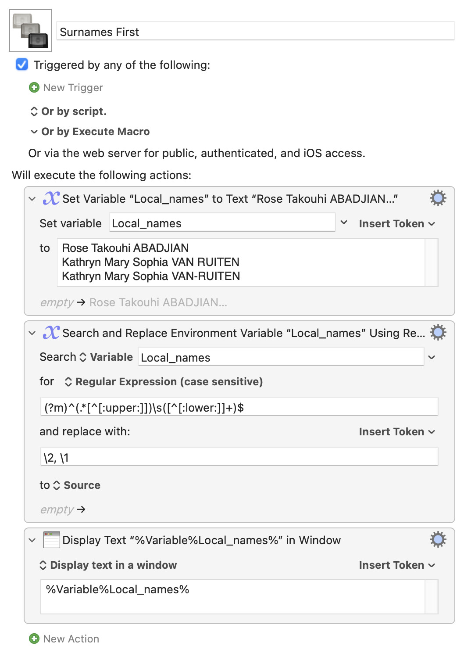This screenshot has height=653, width=464.
Task: Open gear menu for Search and Replace action
Action: click(438, 333)
